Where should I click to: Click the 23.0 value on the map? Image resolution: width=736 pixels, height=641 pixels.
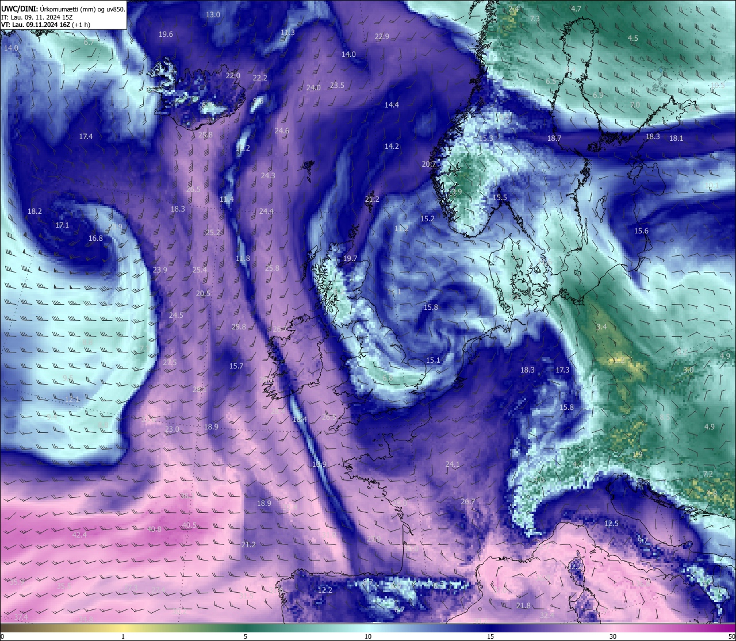click(172, 429)
